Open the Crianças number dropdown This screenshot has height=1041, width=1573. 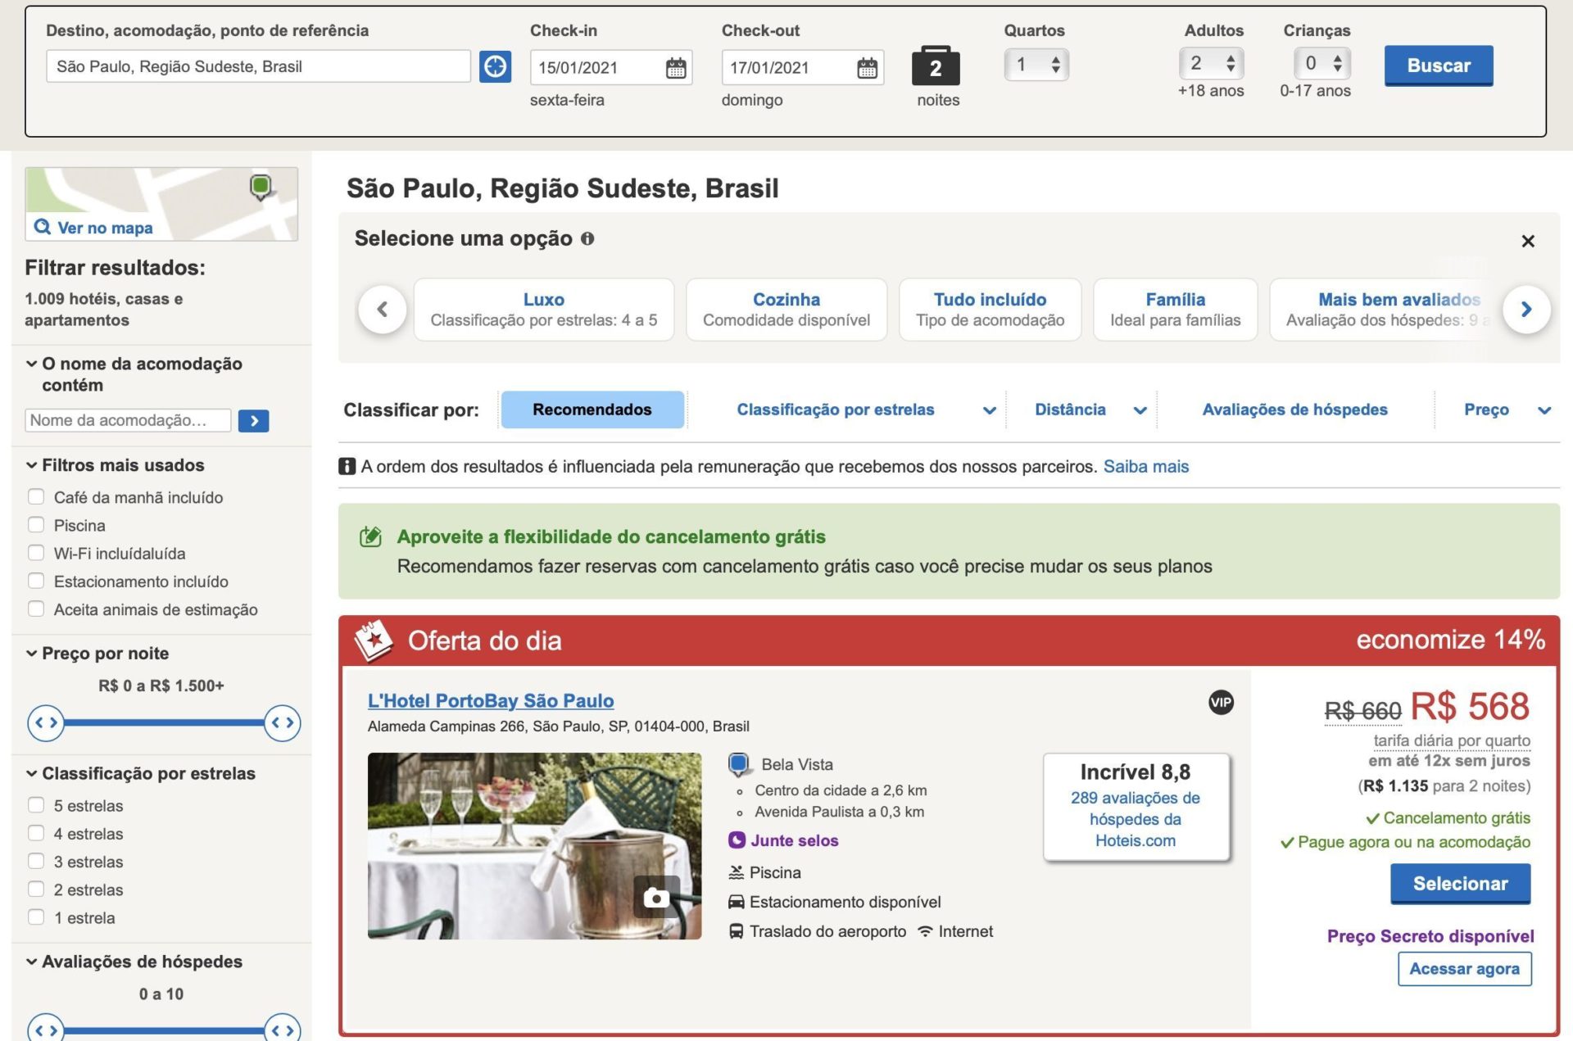1322,63
